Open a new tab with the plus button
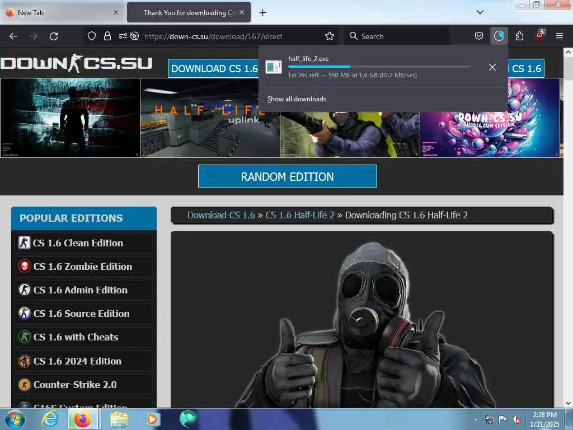The width and height of the screenshot is (573, 430). (262, 13)
